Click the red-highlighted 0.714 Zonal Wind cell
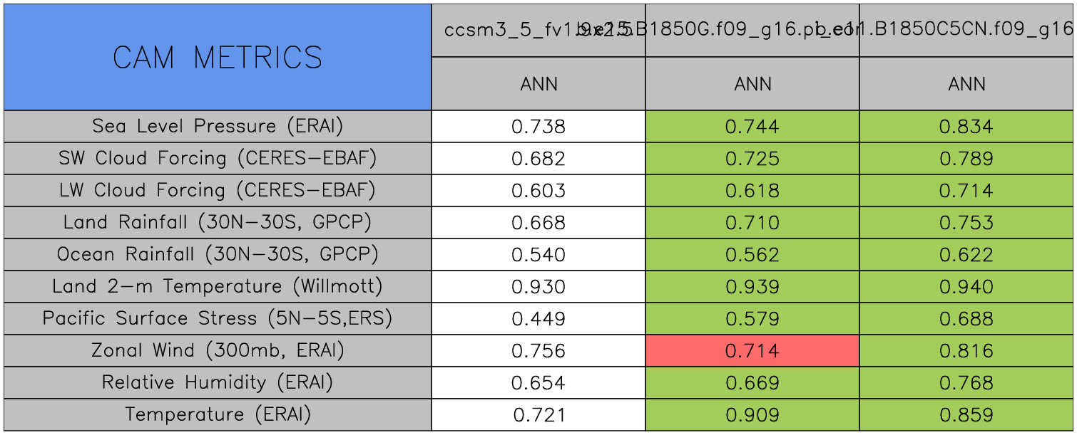The width and height of the screenshot is (1077, 435). 752,351
